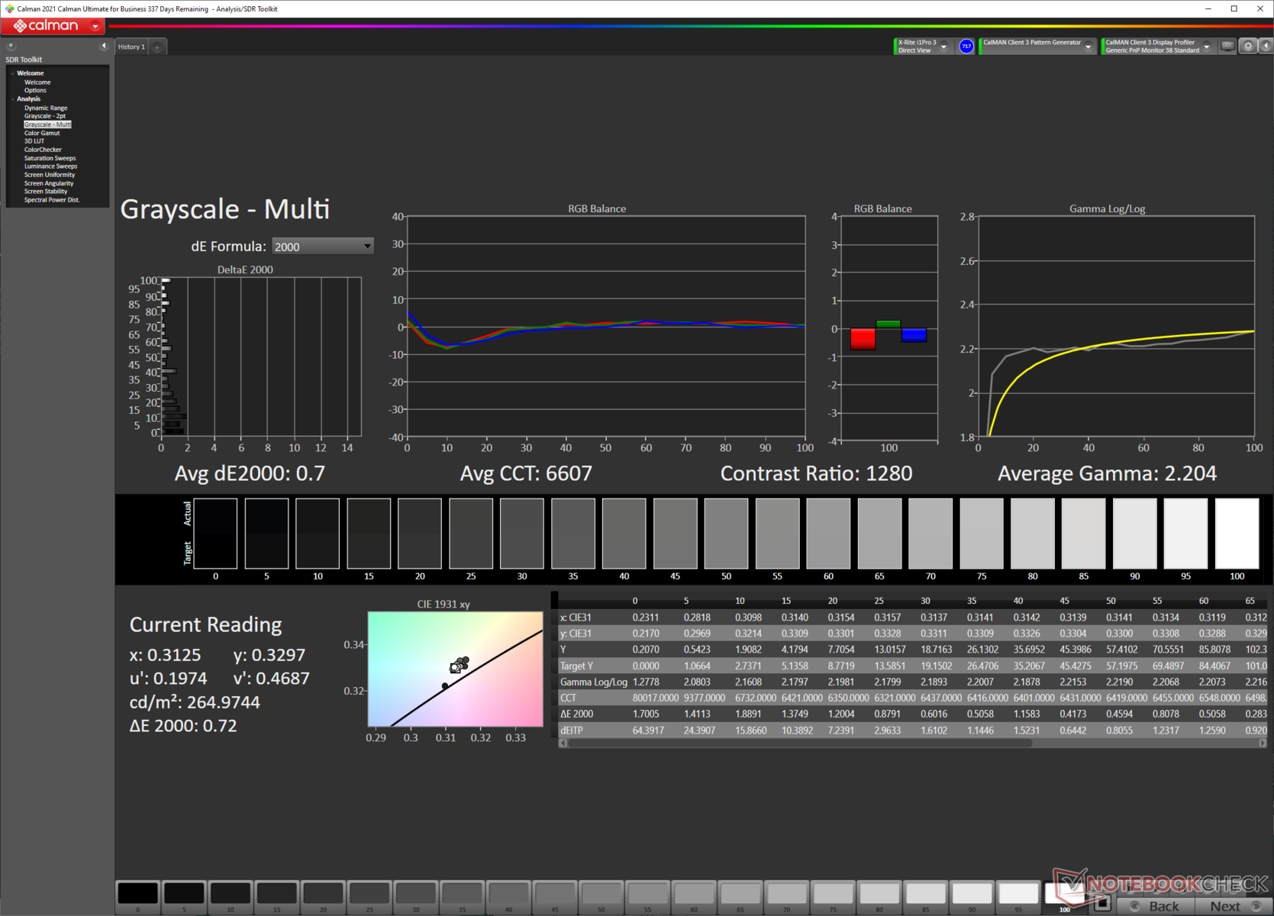
Task: Click the round pin button above SDR Toolkit
Action: click(11, 47)
